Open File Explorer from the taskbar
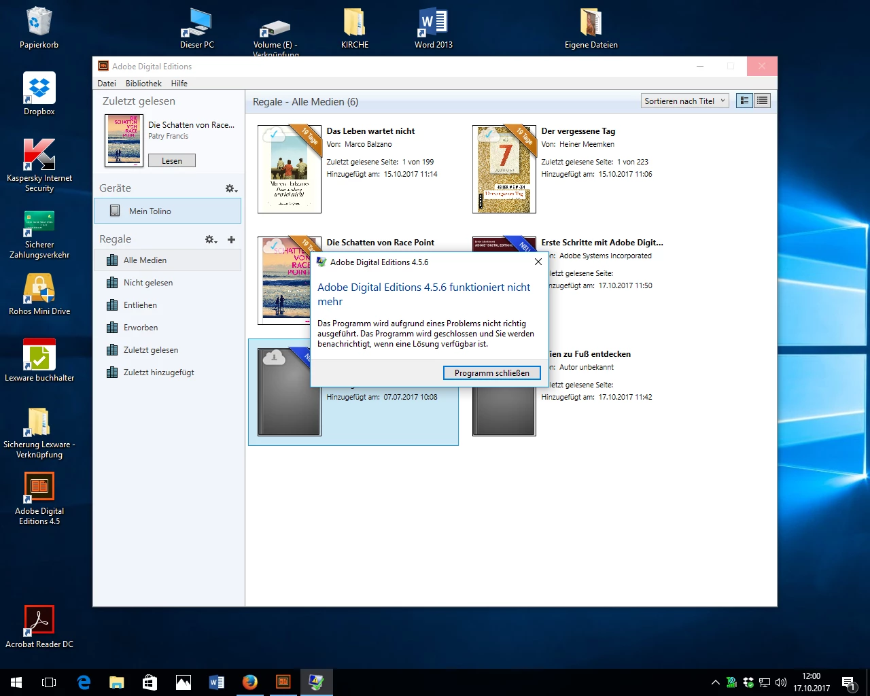870x696 pixels. pos(117,682)
